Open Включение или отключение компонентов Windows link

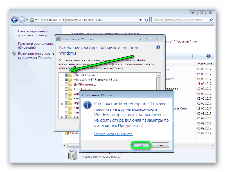(x=36, y=55)
